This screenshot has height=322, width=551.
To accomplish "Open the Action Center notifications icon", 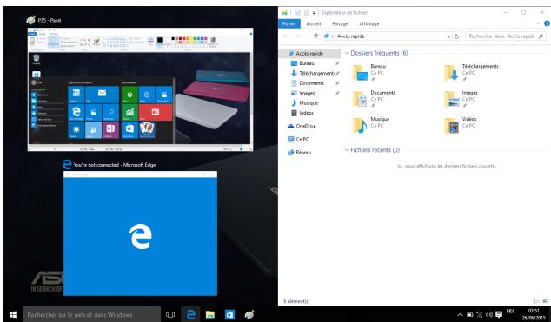I will click(499, 315).
